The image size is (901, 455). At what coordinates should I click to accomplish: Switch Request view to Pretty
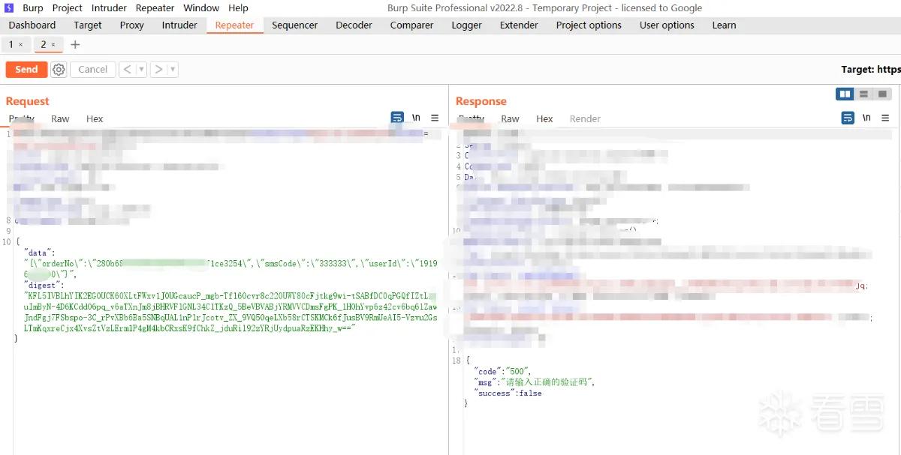tap(22, 118)
